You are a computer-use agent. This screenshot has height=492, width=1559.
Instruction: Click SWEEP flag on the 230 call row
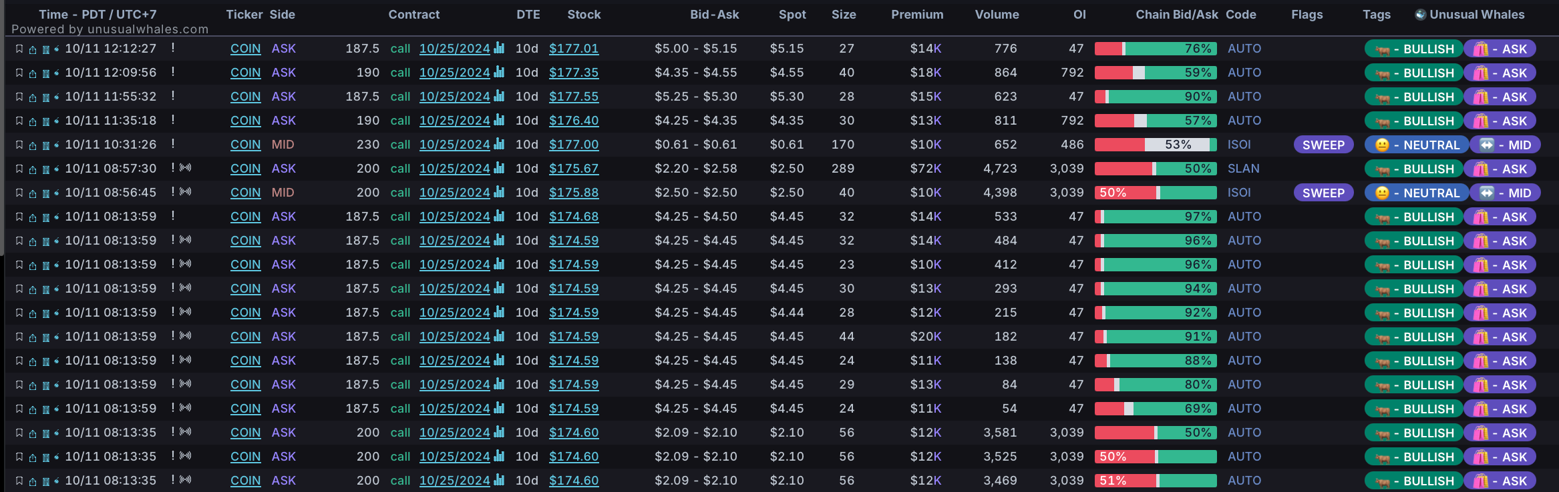click(x=1323, y=145)
